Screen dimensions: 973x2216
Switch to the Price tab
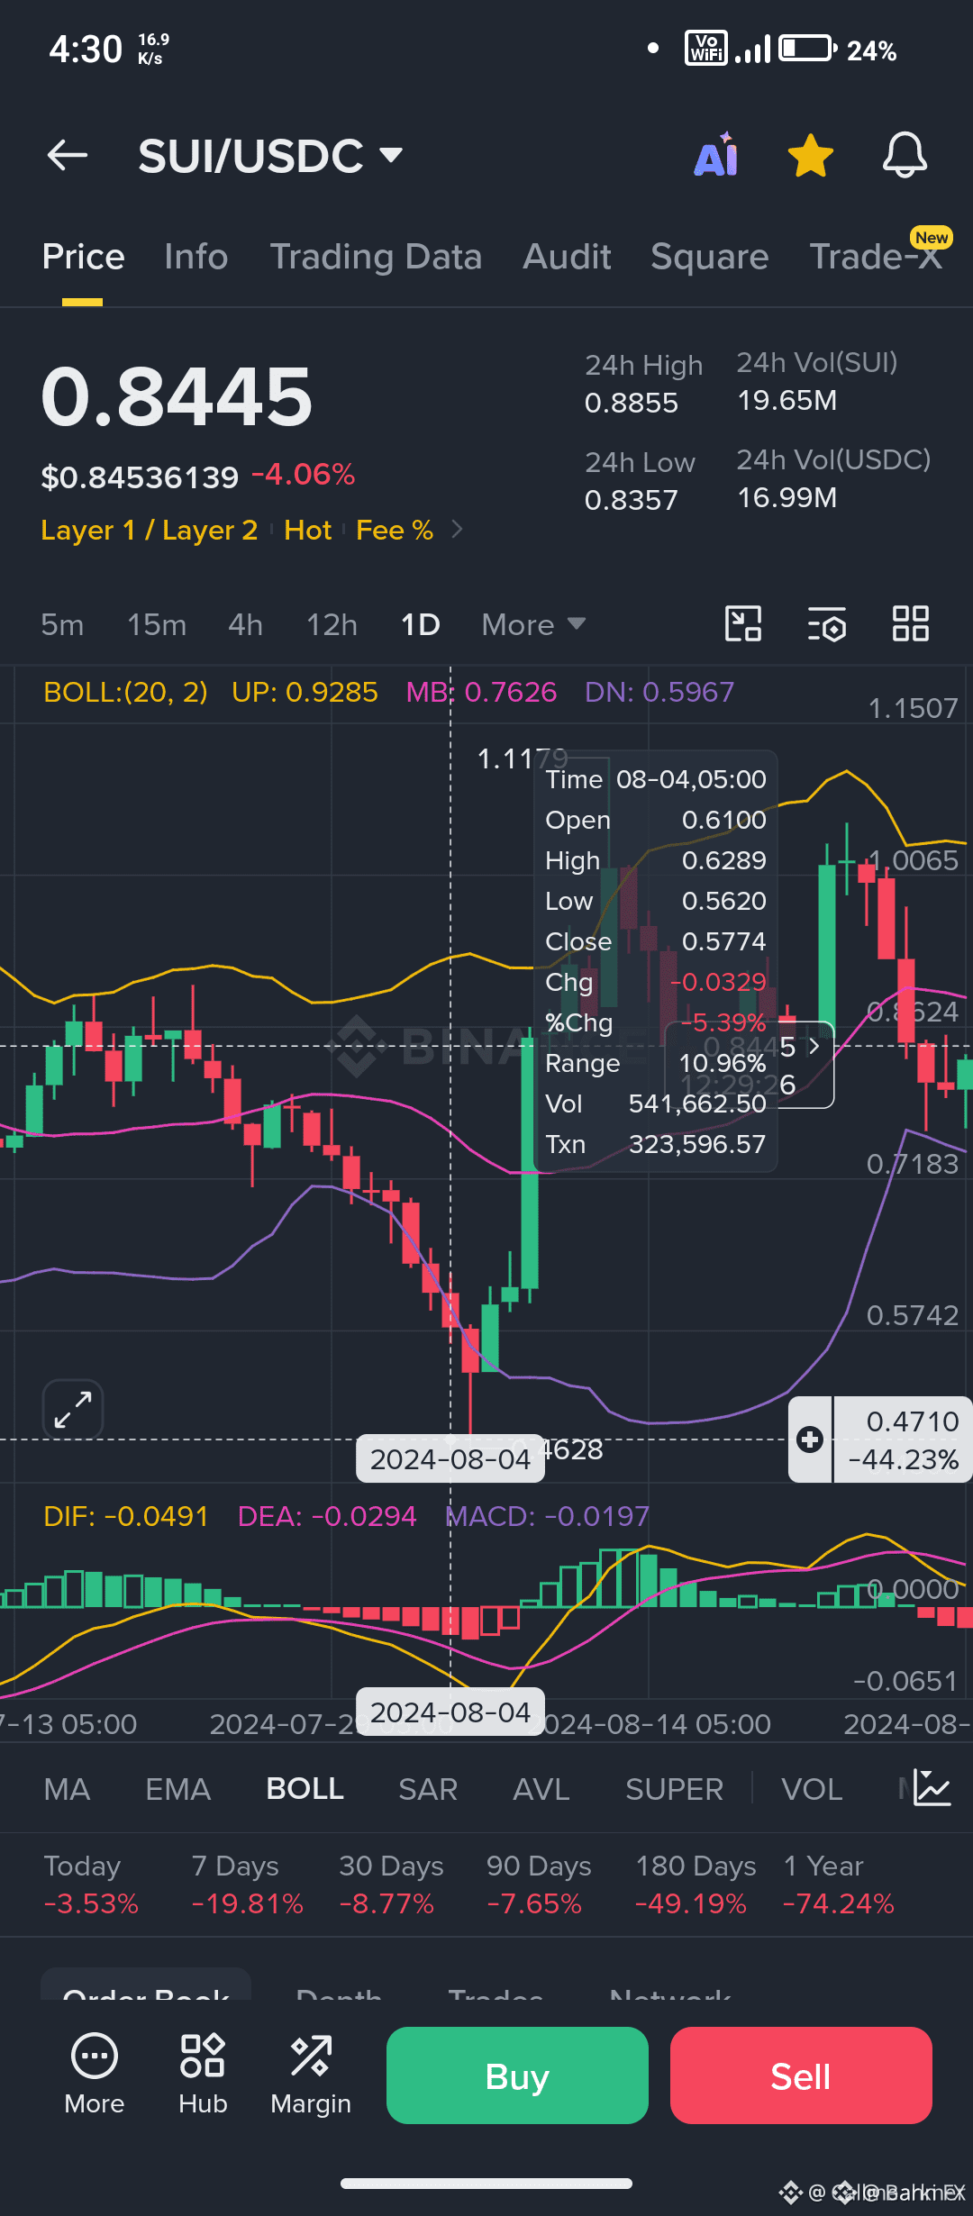[83, 257]
